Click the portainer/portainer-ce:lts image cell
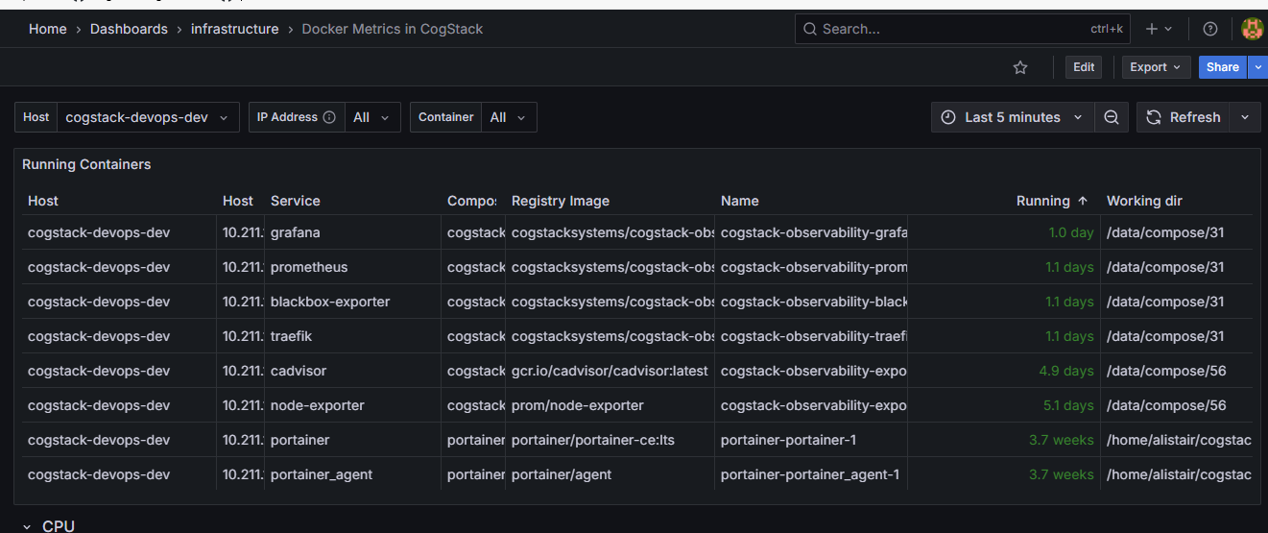Viewport: 1268px width, 533px height. (x=610, y=440)
